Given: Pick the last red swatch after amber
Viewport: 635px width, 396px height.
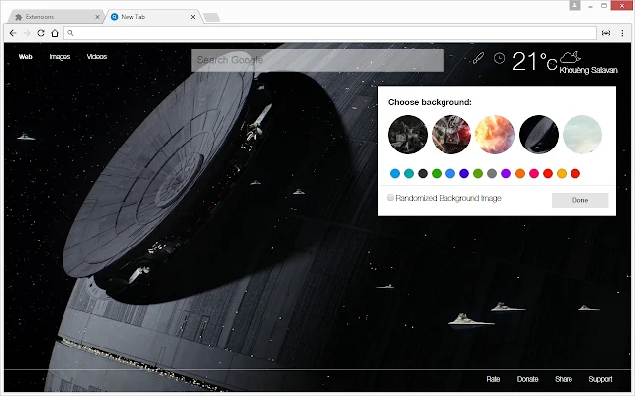Looking at the screenshot, I should coord(575,174).
